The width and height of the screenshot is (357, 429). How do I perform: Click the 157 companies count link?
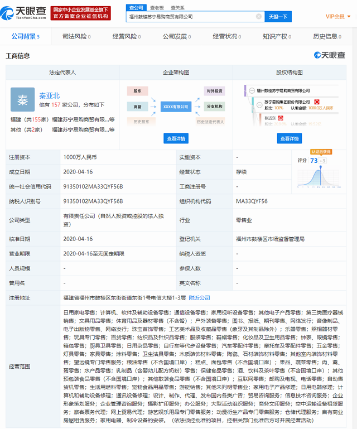click(56, 105)
